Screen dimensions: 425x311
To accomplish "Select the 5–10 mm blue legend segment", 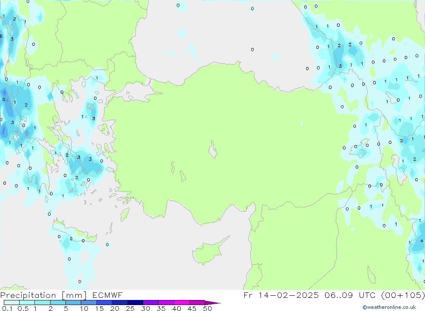I will coord(74,303).
